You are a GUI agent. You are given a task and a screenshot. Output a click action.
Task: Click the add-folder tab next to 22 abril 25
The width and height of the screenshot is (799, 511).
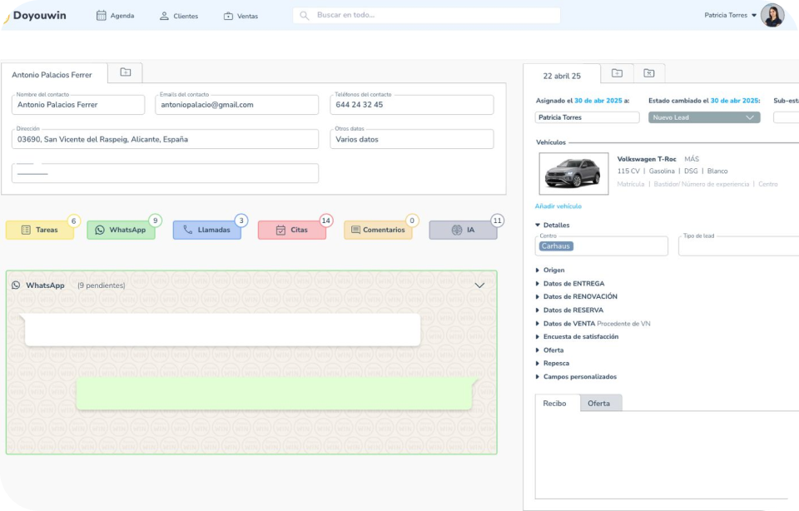(x=617, y=73)
